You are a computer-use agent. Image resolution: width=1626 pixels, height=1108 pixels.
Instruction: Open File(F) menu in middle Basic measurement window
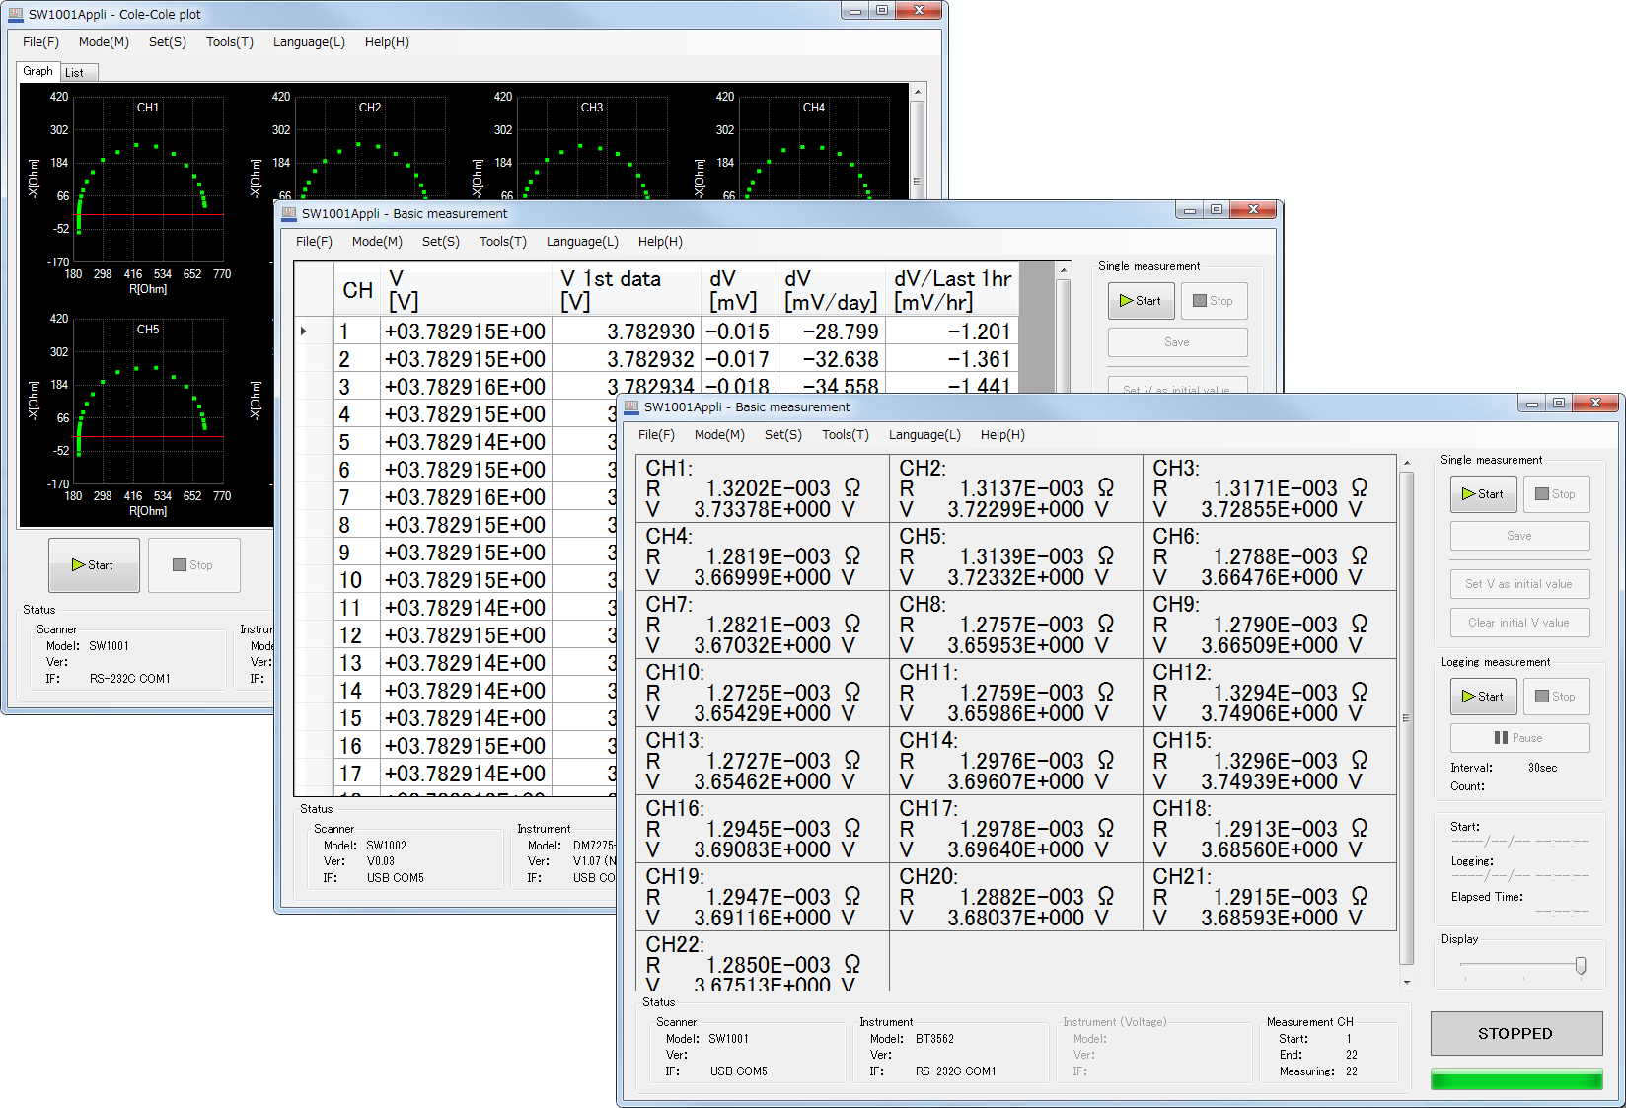click(314, 242)
